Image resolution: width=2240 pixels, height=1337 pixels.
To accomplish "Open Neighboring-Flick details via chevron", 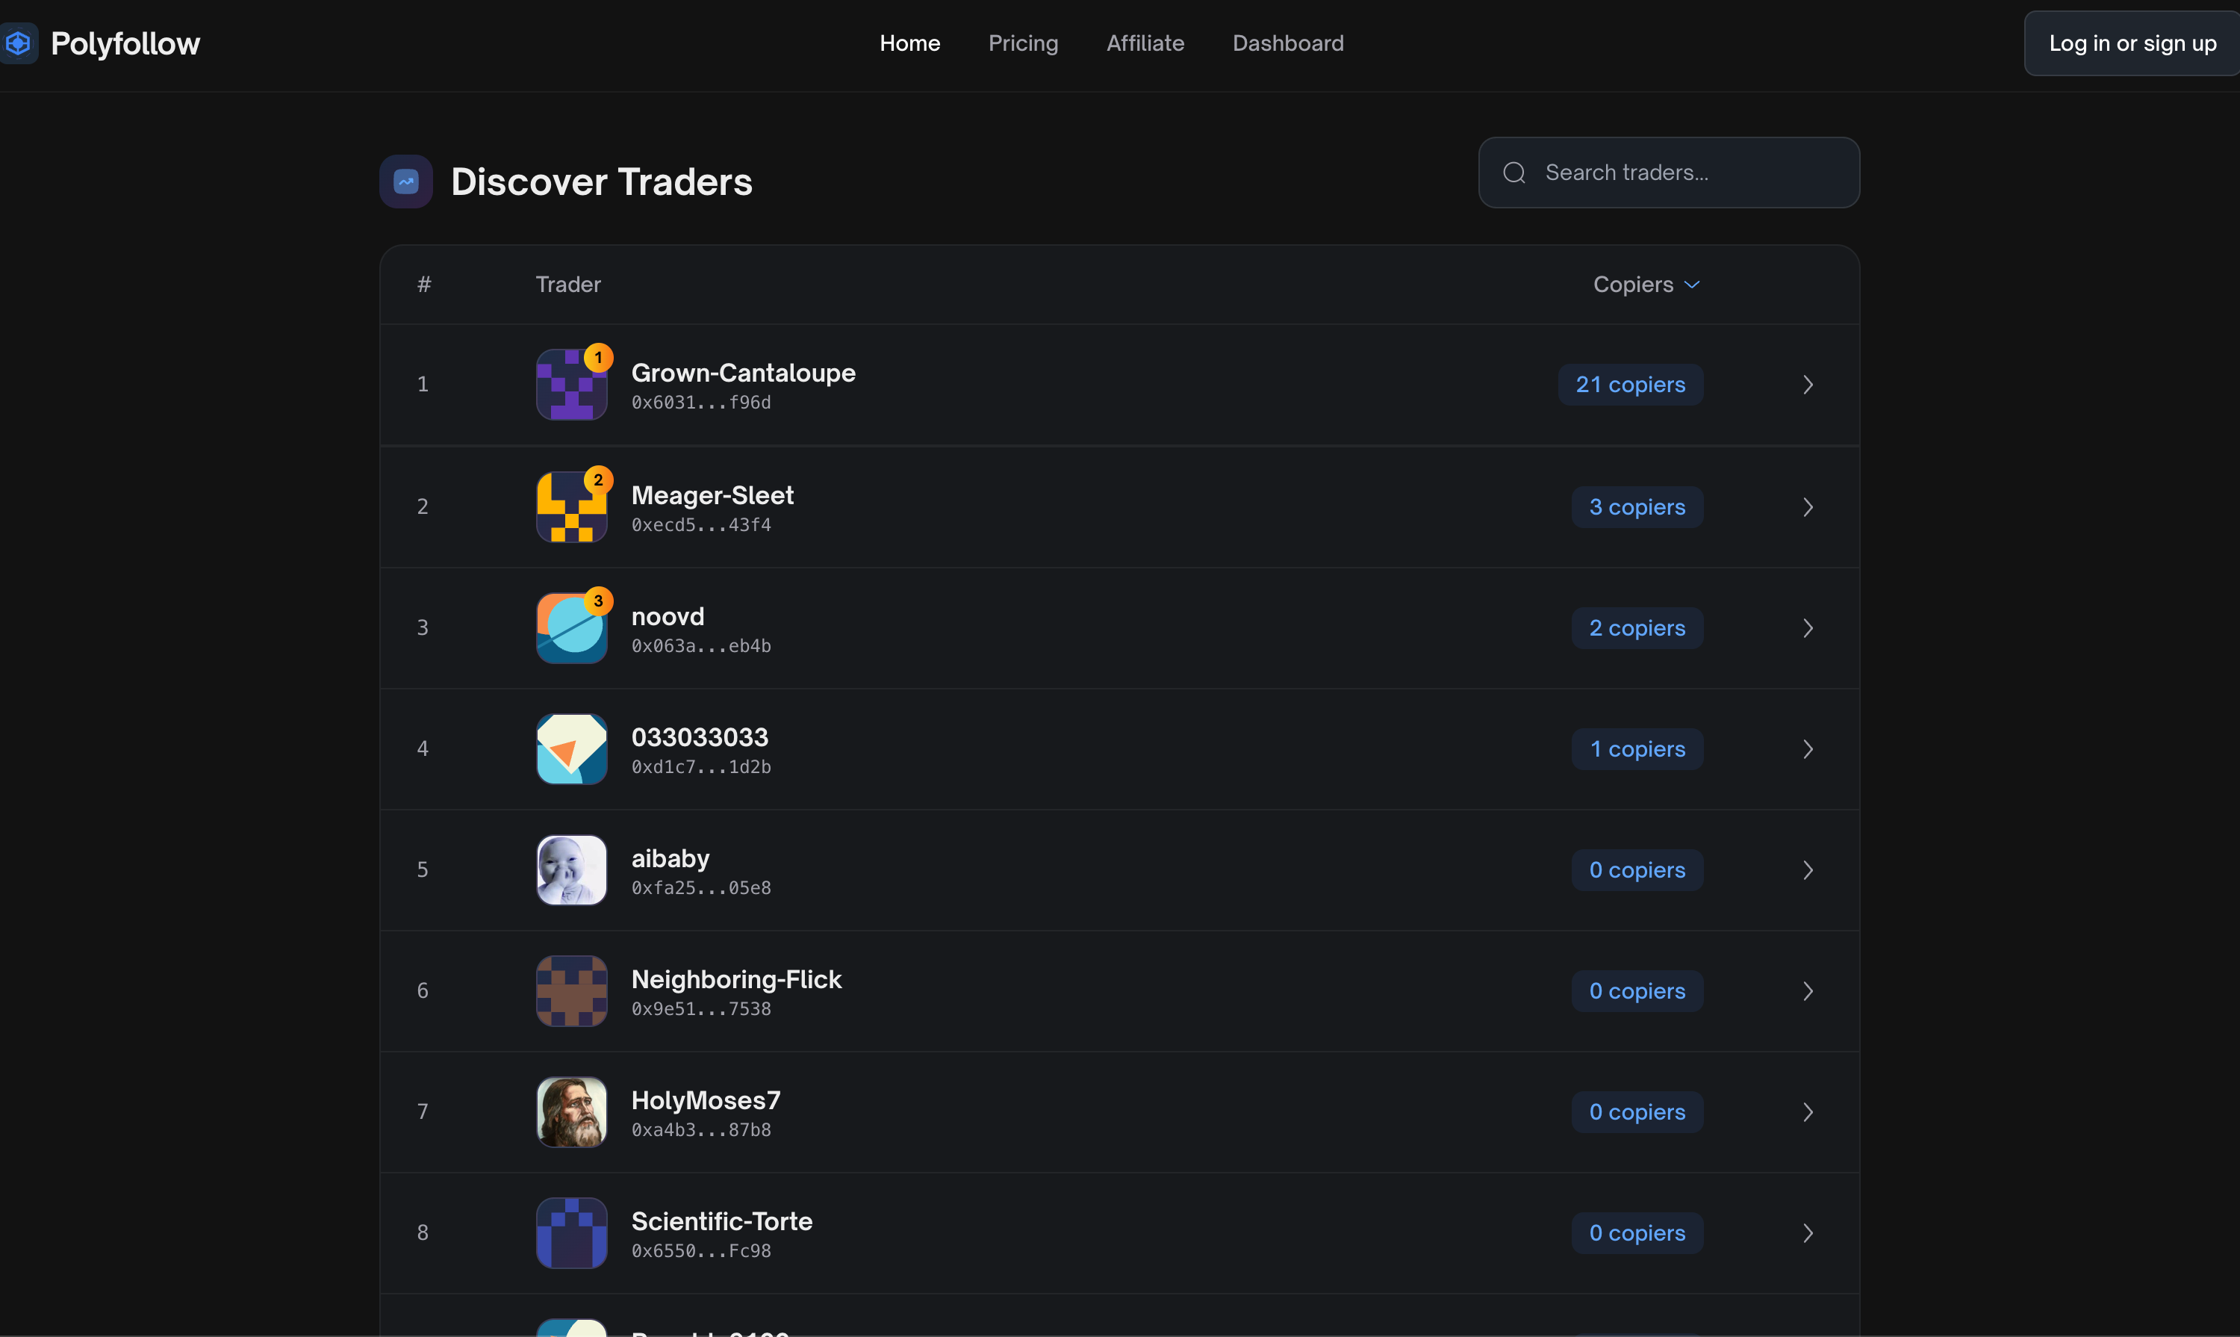I will click(x=1808, y=992).
